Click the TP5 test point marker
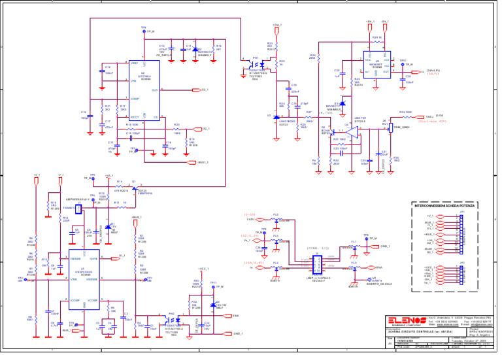Viewport: 502px width, 355px height. 93,178
